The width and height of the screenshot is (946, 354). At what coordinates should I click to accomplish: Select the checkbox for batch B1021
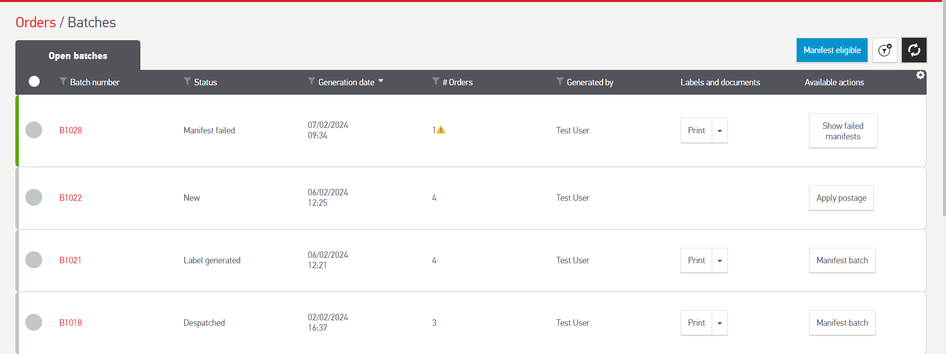34,260
